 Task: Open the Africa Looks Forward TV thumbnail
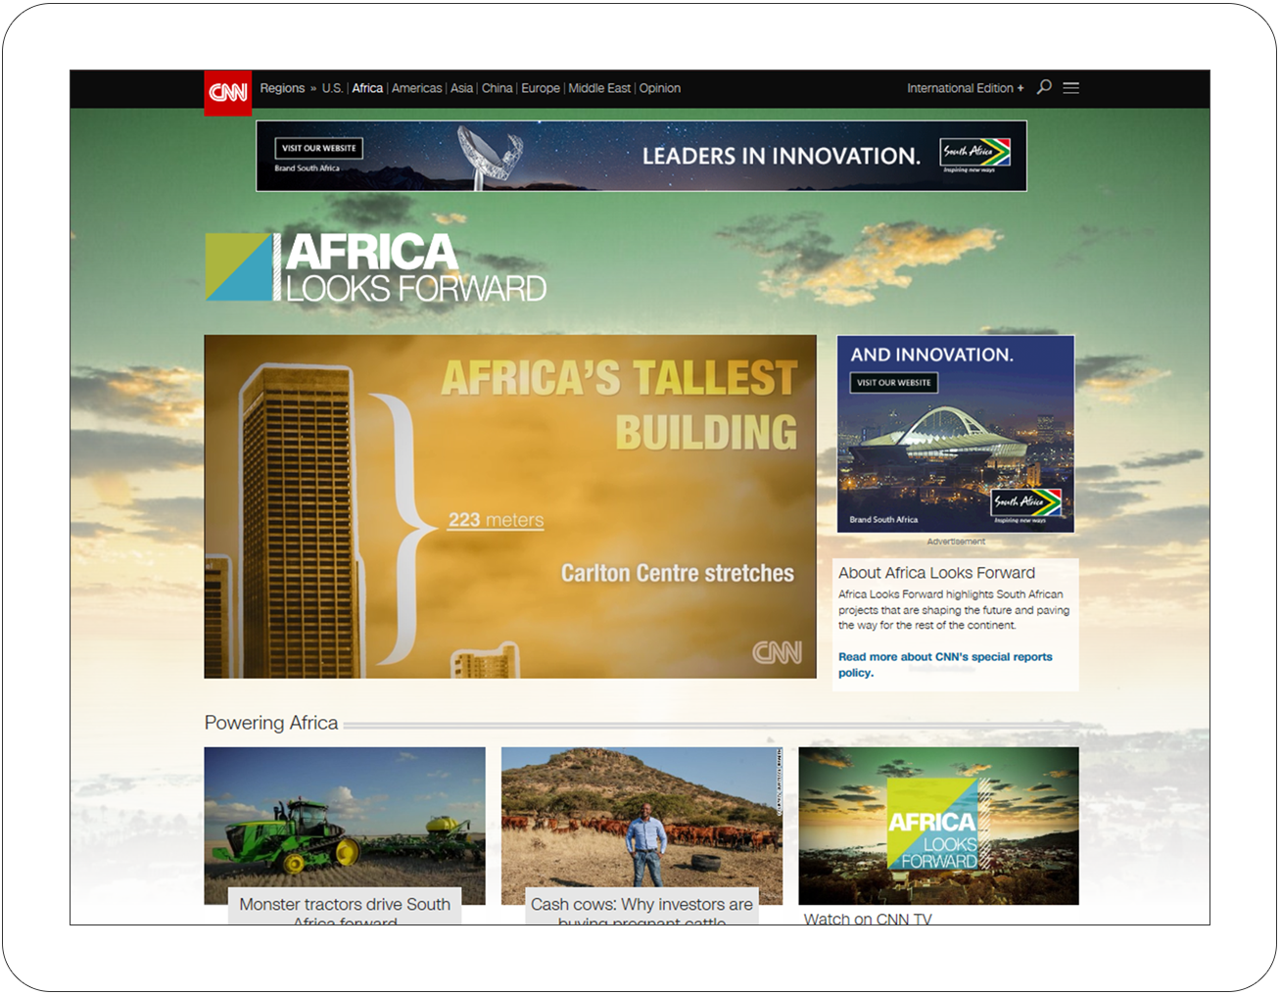click(938, 826)
